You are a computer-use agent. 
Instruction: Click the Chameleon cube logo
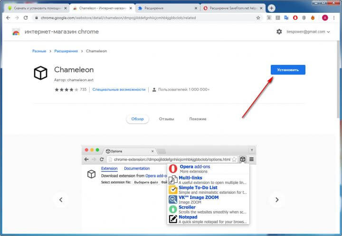[x=40, y=73]
